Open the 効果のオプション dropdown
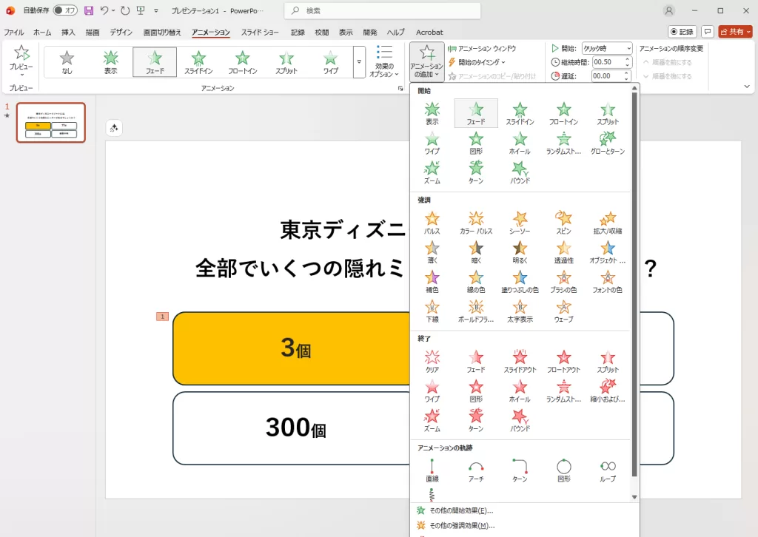The width and height of the screenshot is (758, 537). [384, 61]
